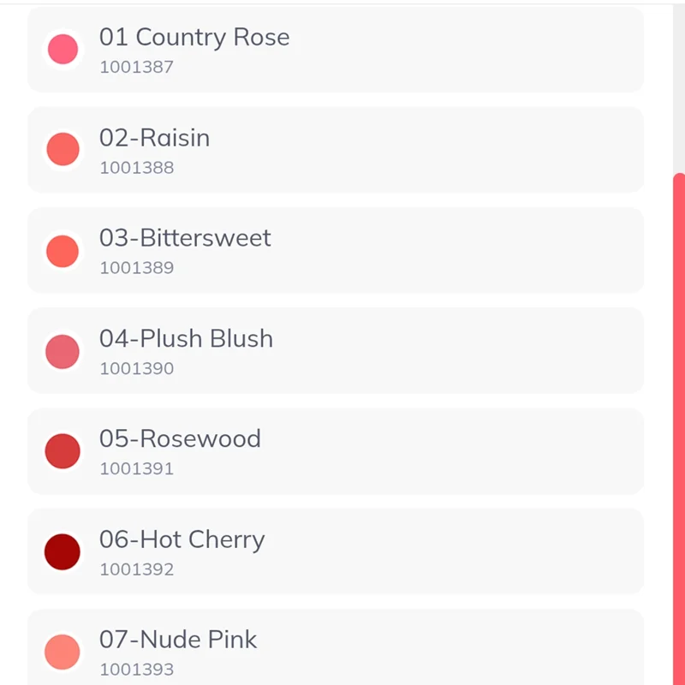Select the "06-Hot Cherry" shade name
This screenshot has height=685, width=685.
pyautogui.click(x=182, y=539)
